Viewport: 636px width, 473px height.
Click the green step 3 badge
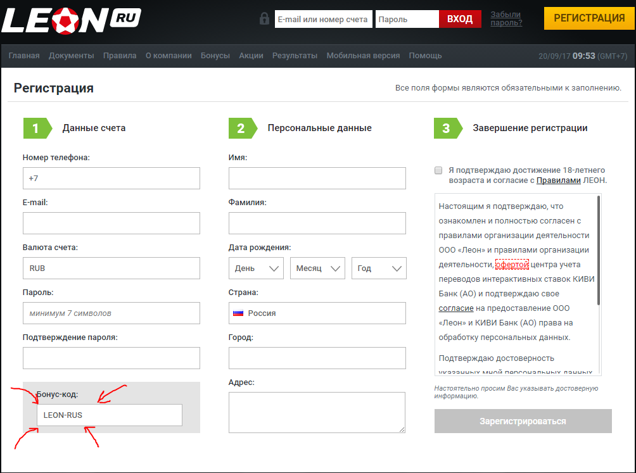coord(448,128)
